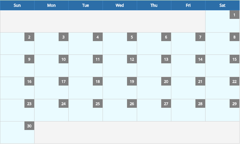The image size is (240, 144).
Task: Click the Sat column header
Action: (222, 5)
